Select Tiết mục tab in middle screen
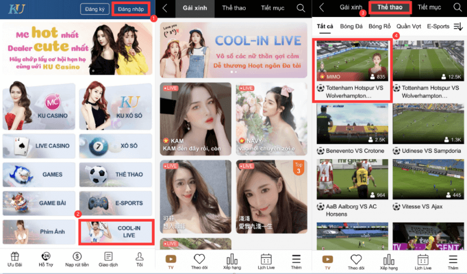467x274 pixels. [x=273, y=8]
